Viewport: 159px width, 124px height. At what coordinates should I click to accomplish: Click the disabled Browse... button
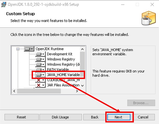[x=141, y=103]
